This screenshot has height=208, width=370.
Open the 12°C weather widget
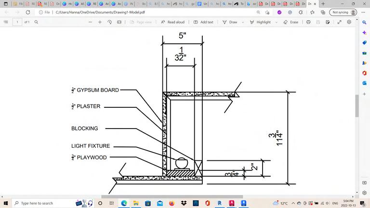[x=280, y=203]
